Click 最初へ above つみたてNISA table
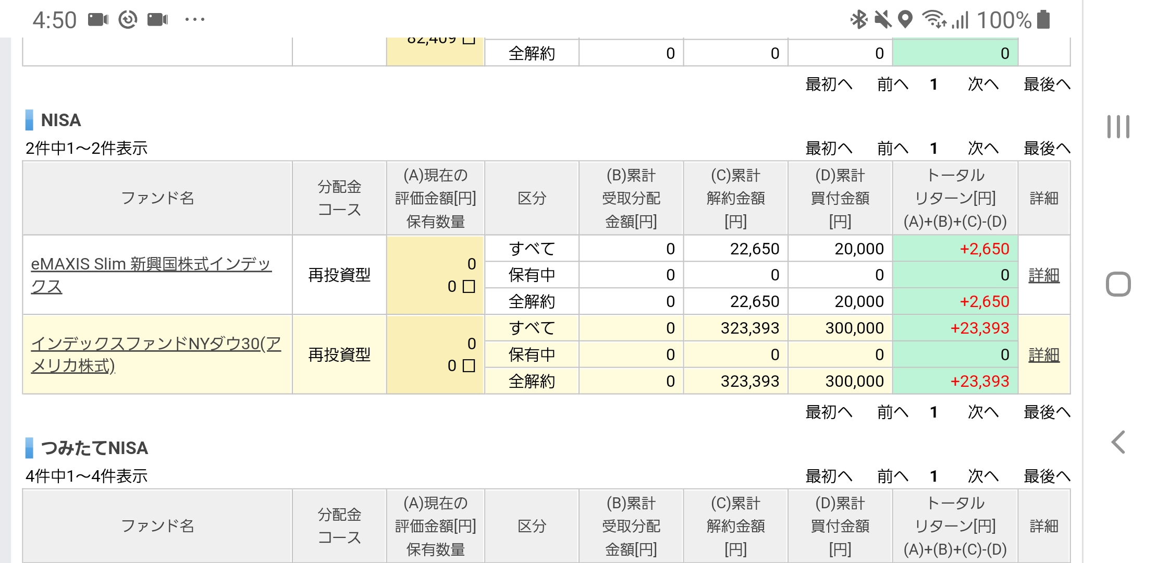1157x563 pixels. tap(829, 476)
